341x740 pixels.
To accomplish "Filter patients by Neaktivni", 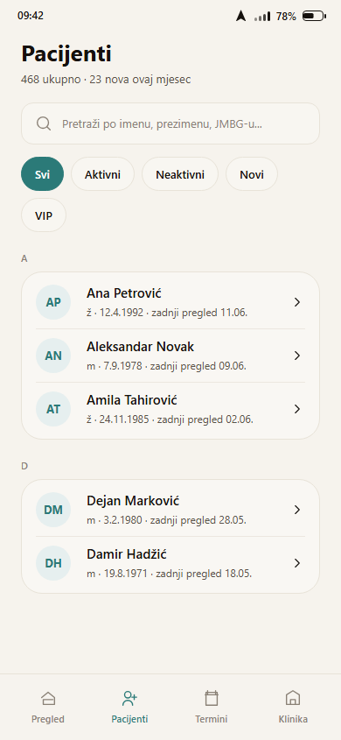I will [x=180, y=174].
